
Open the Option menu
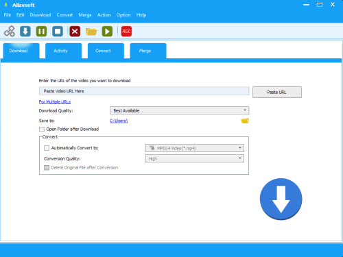123,15
